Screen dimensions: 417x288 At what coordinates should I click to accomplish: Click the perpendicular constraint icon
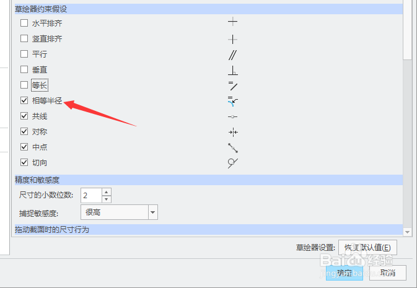pos(233,71)
